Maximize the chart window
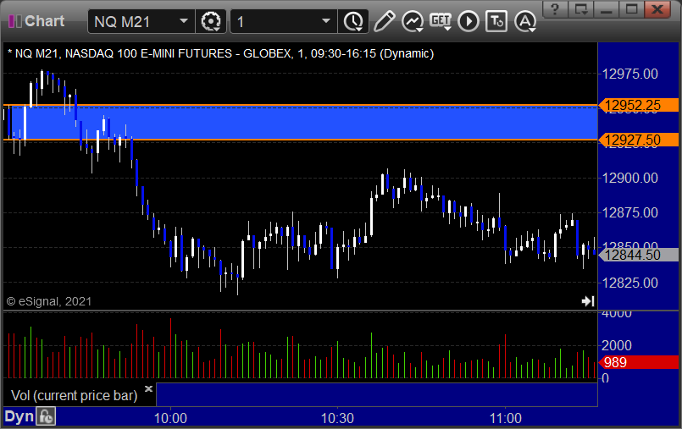 coord(631,9)
